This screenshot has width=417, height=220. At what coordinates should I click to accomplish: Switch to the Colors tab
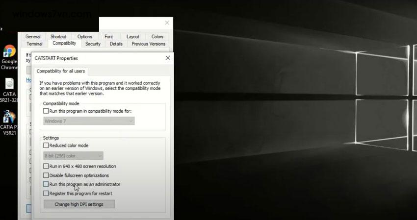[157, 37]
